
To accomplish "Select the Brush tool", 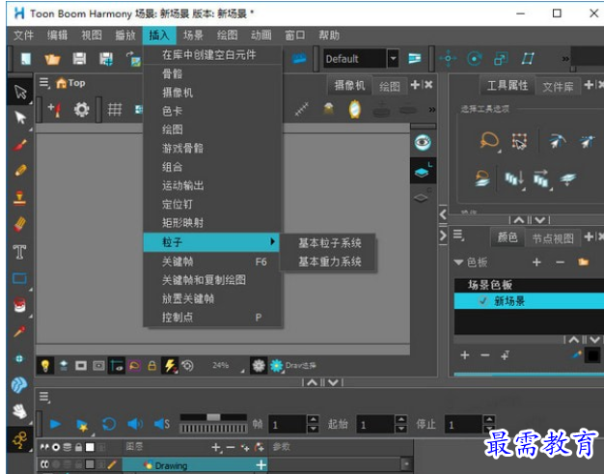I will click(x=20, y=145).
